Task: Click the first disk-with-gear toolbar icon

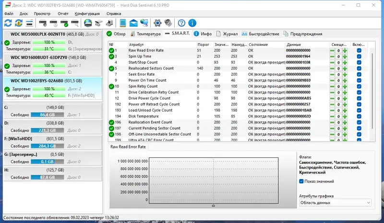Action: pyautogui.click(x=43, y=23)
